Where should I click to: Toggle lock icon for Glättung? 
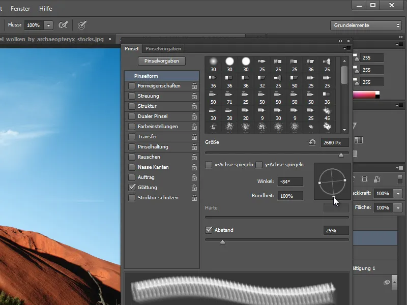[194, 188]
